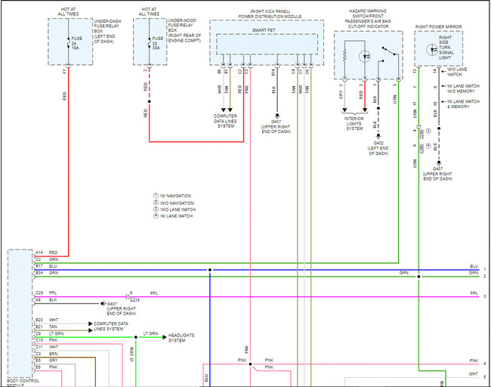Click the Fuse 20 30A symbol
This screenshot has height=387, width=491.
(150, 43)
